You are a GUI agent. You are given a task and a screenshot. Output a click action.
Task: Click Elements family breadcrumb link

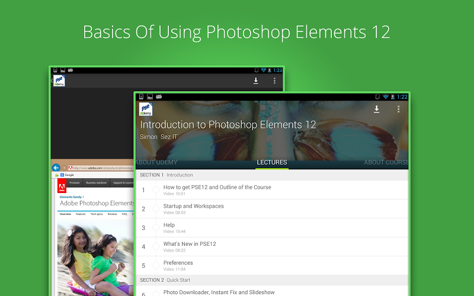coord(71,197)
